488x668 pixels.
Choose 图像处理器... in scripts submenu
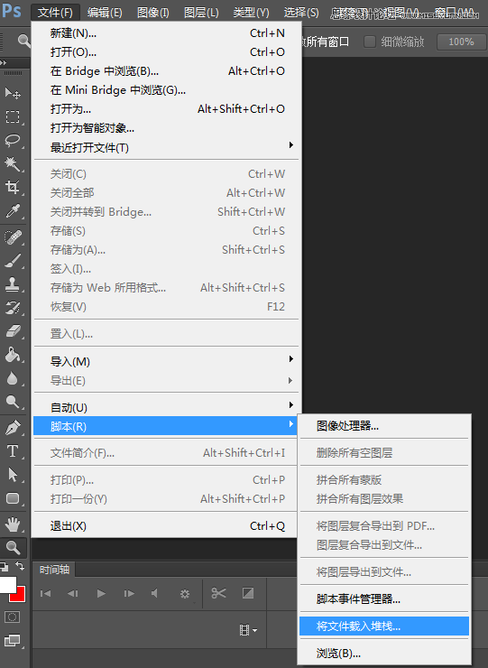(x=384, y=425)
